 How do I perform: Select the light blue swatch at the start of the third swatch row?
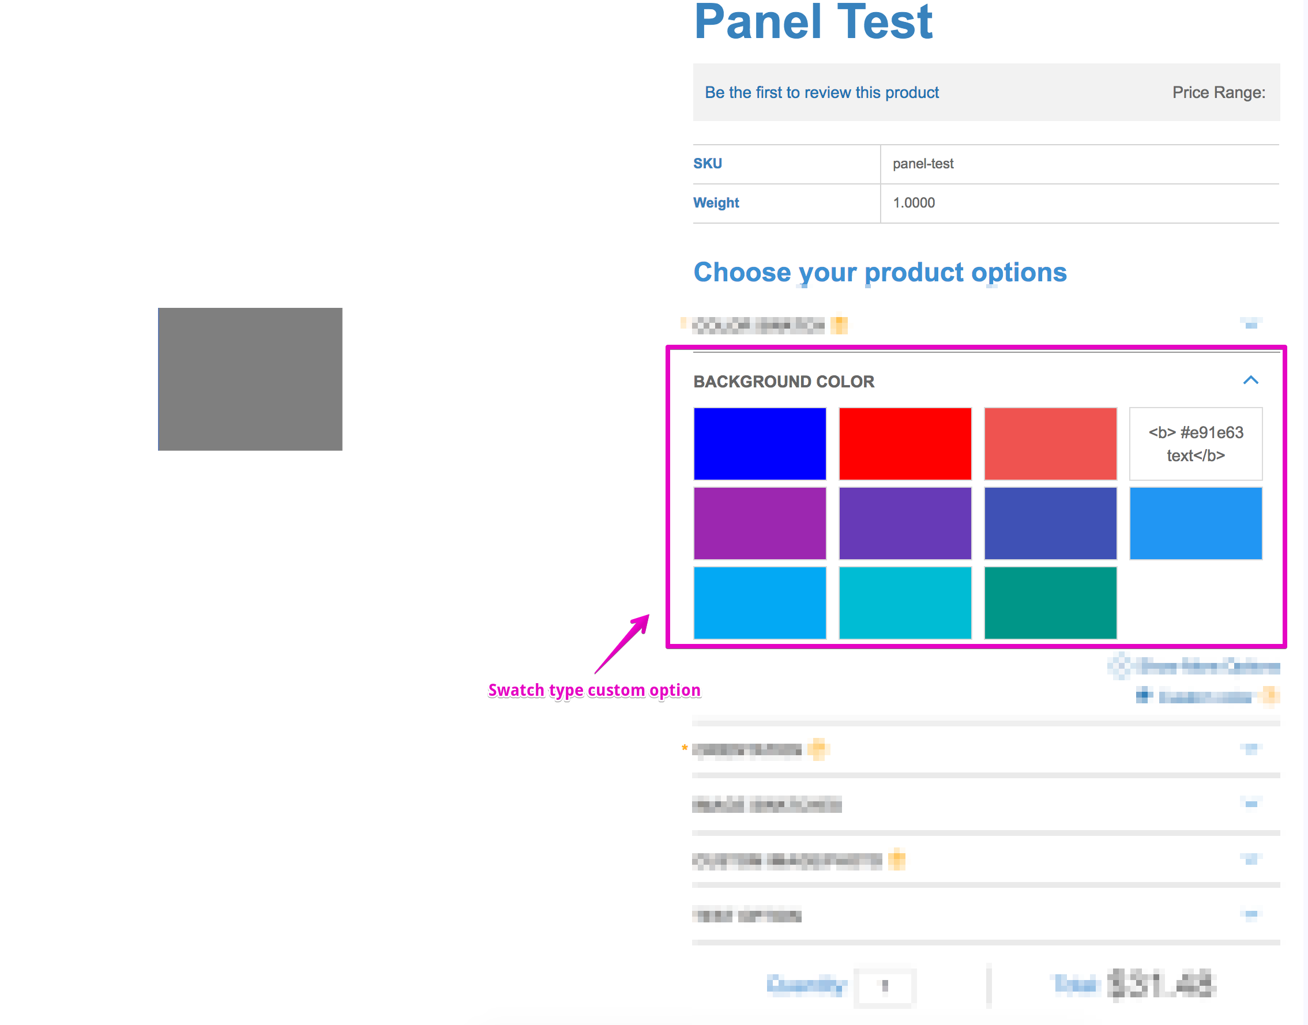[x=760, y=602]
